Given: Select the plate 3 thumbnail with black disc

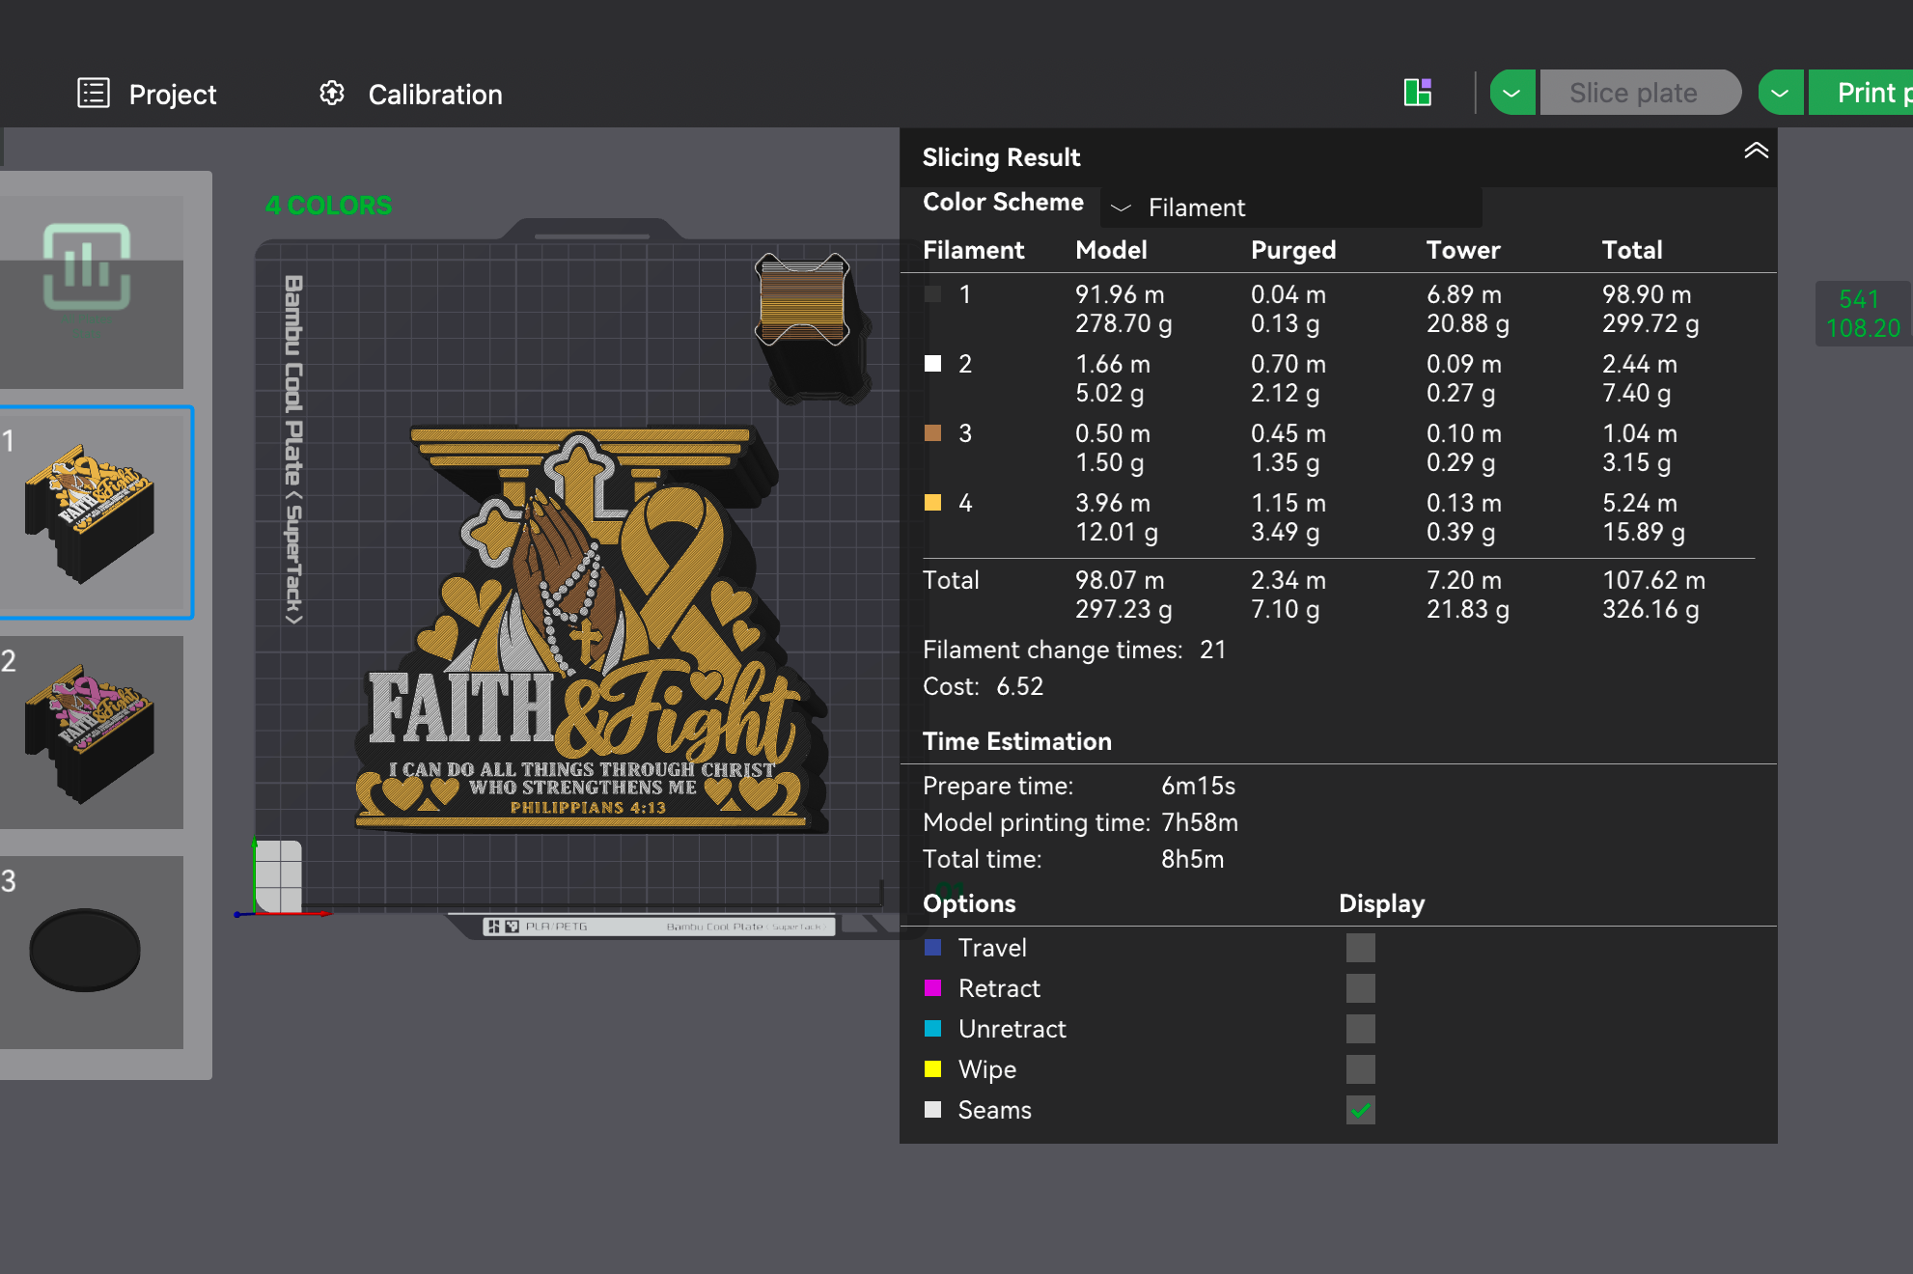Looking at the screenshot, I should 92,952.
